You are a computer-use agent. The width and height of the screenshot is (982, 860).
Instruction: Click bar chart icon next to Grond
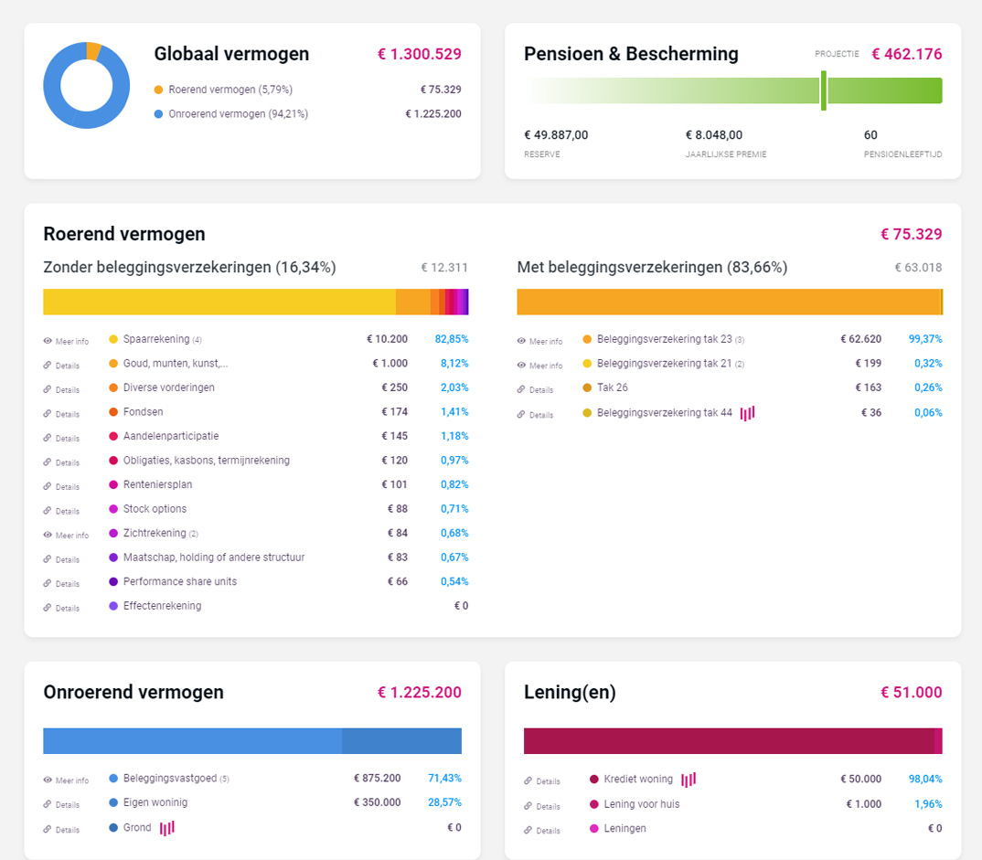coord(166,828)
